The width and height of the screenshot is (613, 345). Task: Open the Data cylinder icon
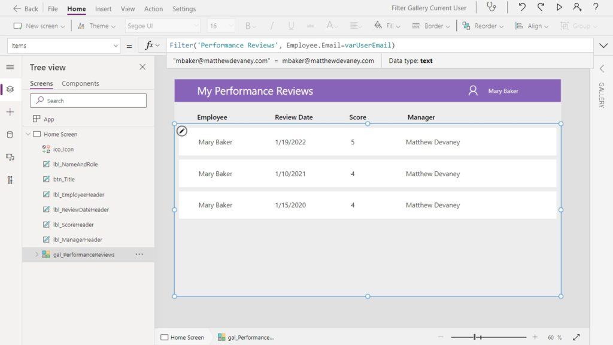10,135
